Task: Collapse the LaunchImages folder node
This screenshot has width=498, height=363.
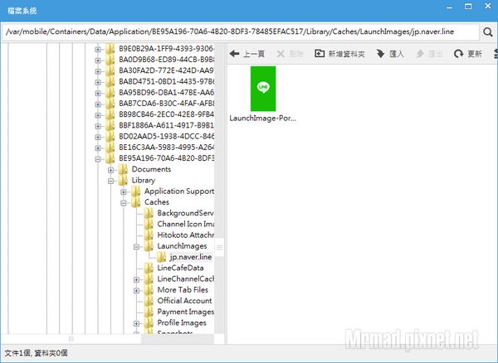Action: [136, 247]
